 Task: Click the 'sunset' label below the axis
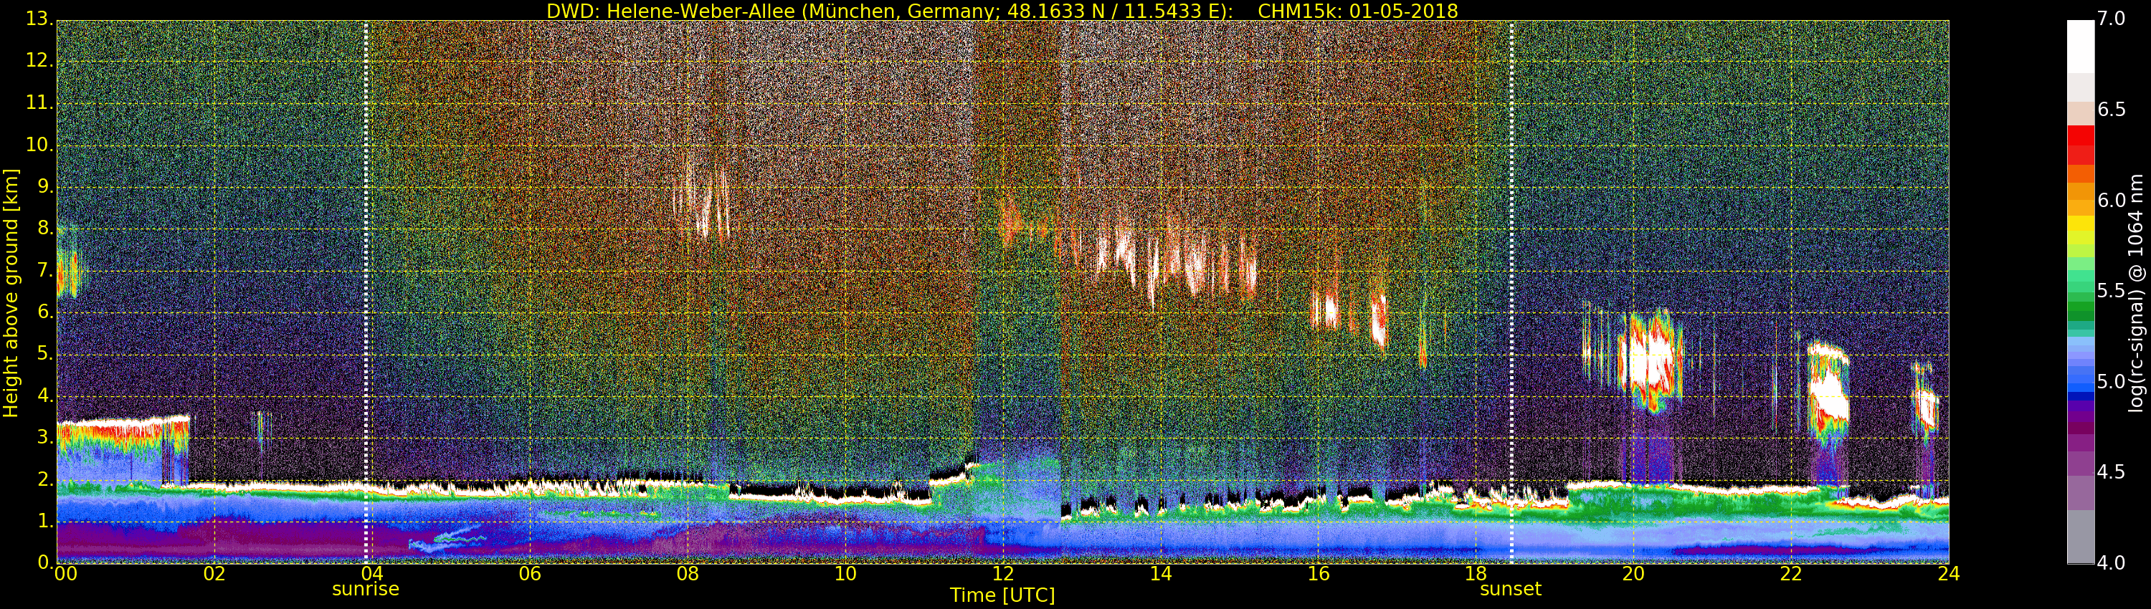[x=1511, y=589]
